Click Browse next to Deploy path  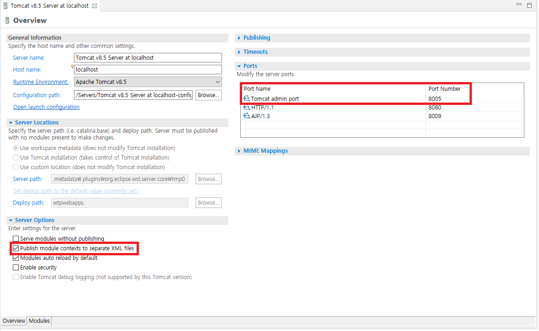click(208, 203)
